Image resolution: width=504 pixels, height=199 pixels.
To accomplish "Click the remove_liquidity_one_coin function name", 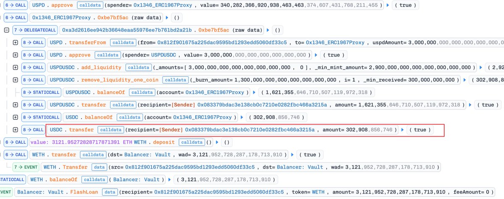I will tap(119, 80).
